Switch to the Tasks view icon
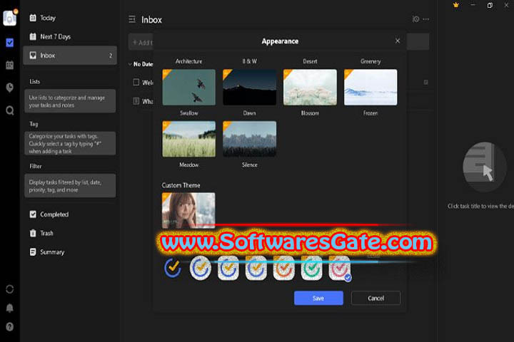 pos(10,43)
